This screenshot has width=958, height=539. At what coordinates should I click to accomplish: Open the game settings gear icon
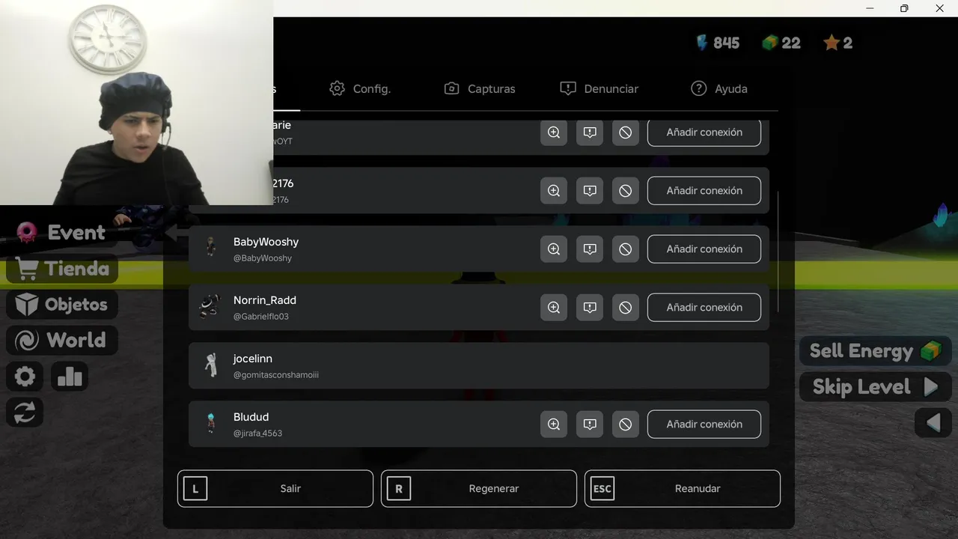25,376
